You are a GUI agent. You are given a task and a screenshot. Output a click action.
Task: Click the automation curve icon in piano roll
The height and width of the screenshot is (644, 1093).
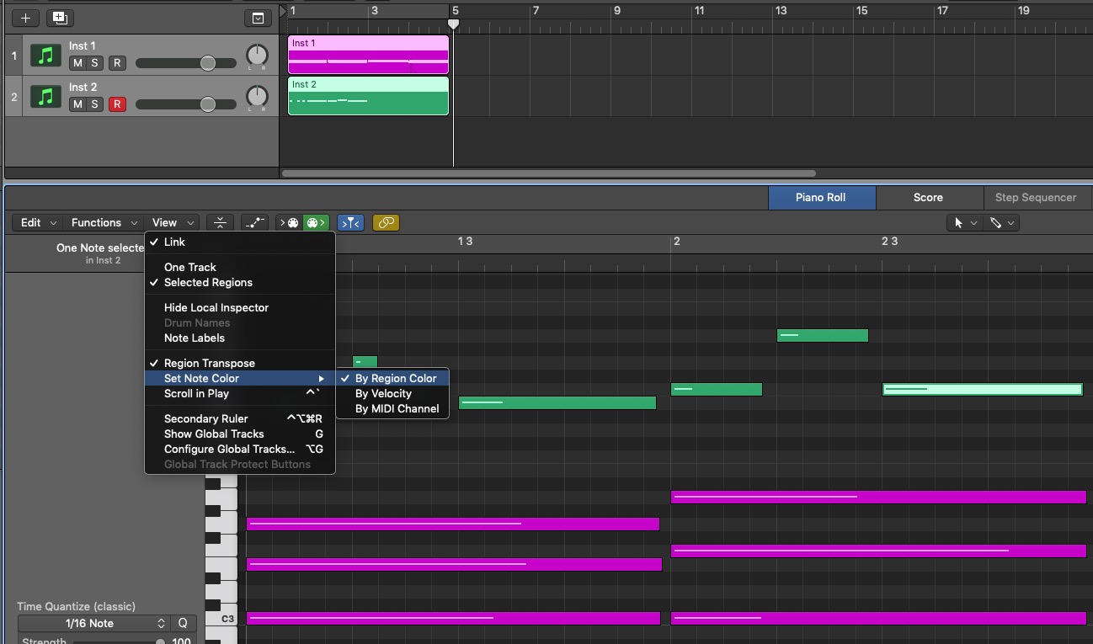pos(253,223)
